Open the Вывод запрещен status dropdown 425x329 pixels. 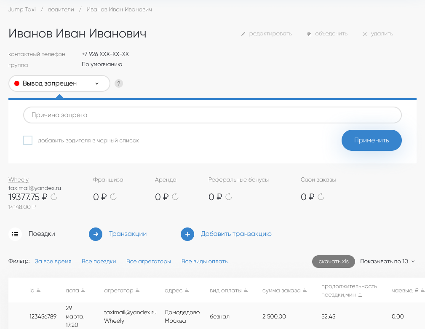click(x=59, y=83)
